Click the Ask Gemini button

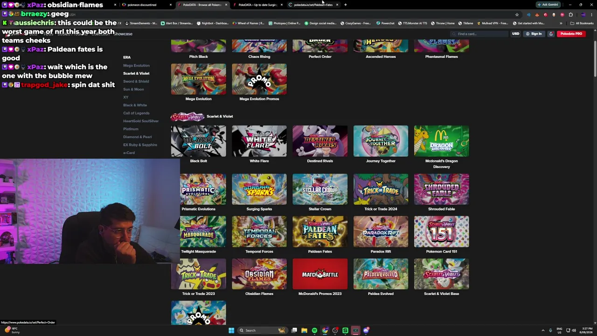click(x=548, y=5)
